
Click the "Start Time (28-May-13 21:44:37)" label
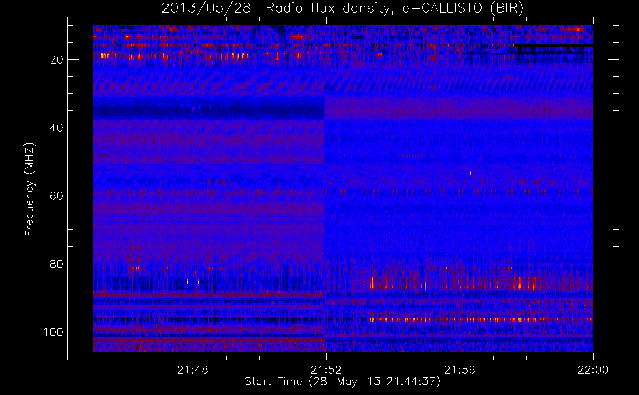click(x=342, y=382)
